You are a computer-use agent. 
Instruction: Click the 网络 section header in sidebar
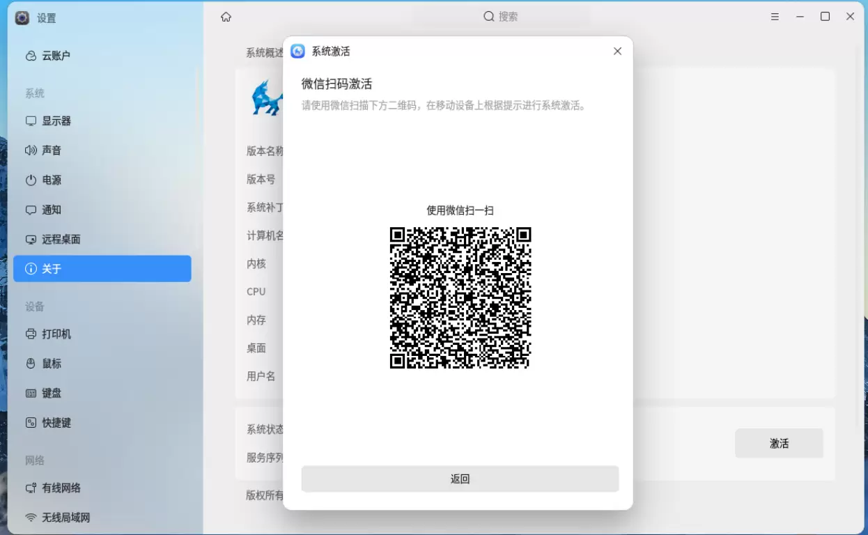(35, 460)
